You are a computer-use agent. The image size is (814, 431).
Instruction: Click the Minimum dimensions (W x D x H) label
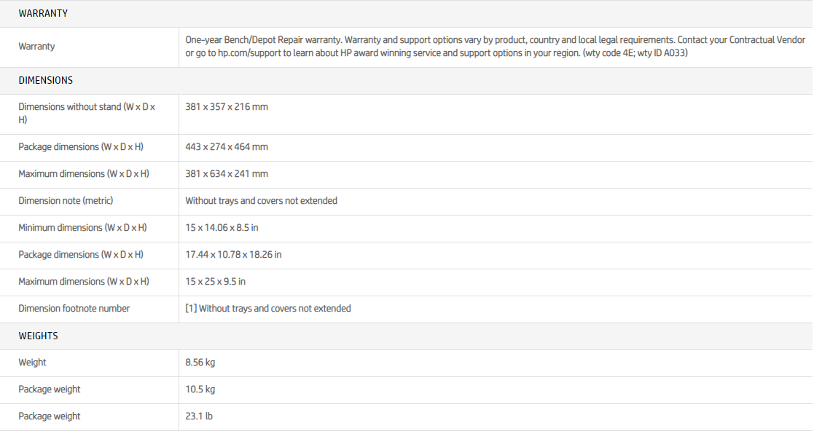82,228
